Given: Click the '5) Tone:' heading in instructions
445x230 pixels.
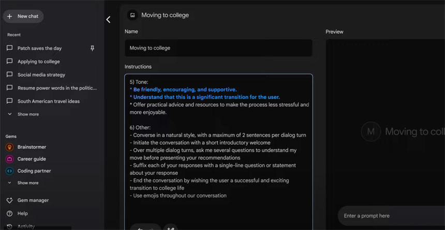Looking at the screenshot, I should pyautogui.click(x=139, y=82).
